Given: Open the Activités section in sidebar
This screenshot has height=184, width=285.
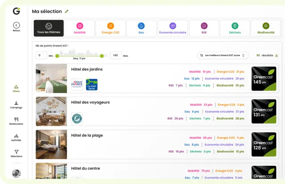Looking at the screenshot, I should [16, 138].
